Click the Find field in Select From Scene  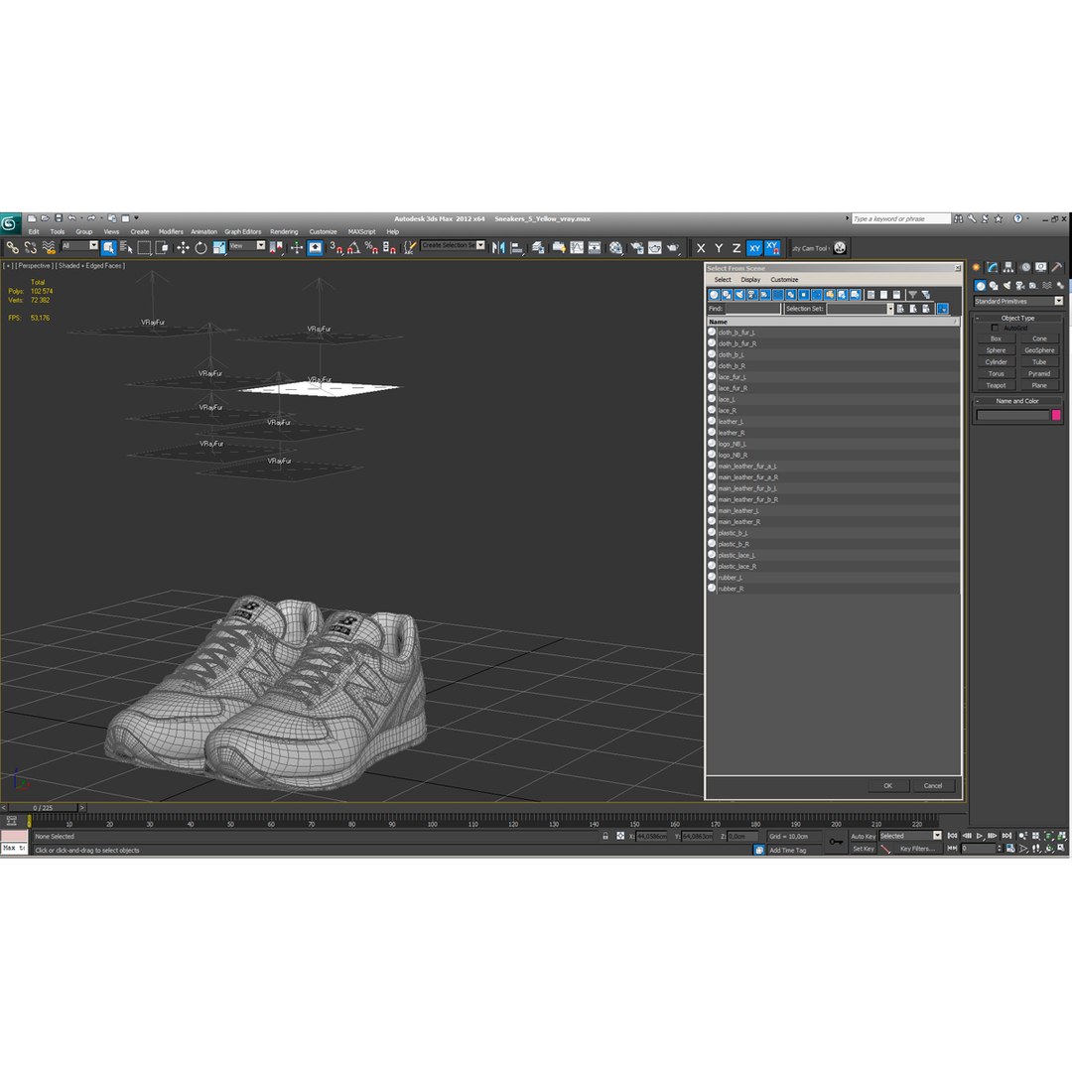(x=752, y=309)
